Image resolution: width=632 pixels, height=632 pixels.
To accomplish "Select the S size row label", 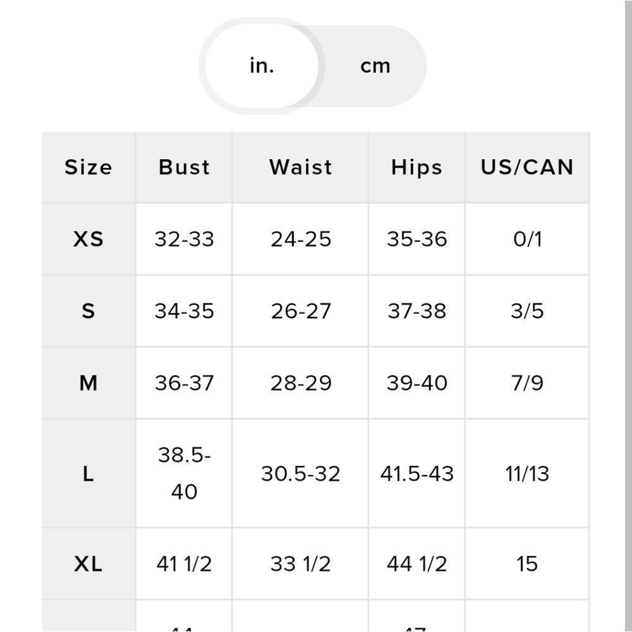I will point(88,311).
